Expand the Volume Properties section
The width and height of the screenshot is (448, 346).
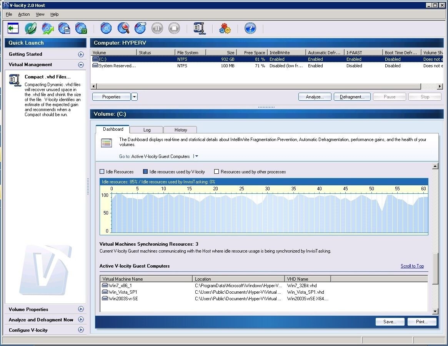tap(81, 309)
